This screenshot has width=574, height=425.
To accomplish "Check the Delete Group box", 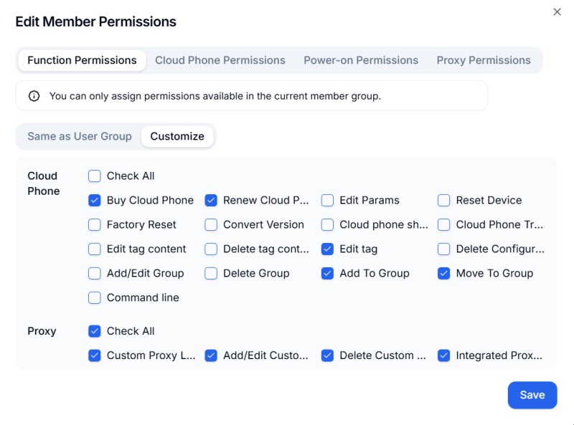I will (211, 273).
